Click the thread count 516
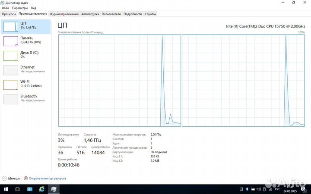 (80, 153)
